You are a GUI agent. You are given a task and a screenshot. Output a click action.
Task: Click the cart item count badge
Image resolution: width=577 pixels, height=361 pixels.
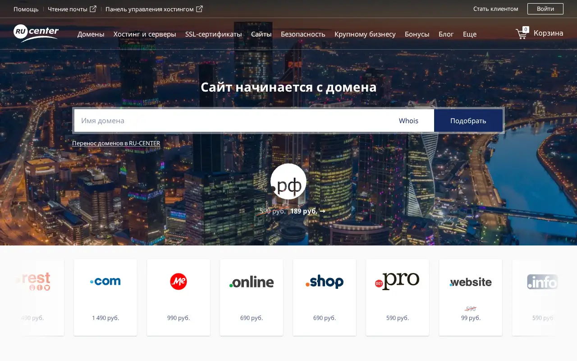(x=526, y=29)
